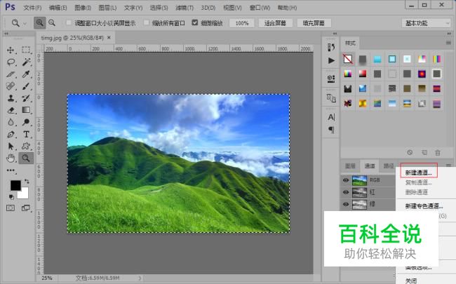The width and height of the screenshot is (456, 284).
Task: Click the 100% zoom button
Action: [x=241, y=23]
